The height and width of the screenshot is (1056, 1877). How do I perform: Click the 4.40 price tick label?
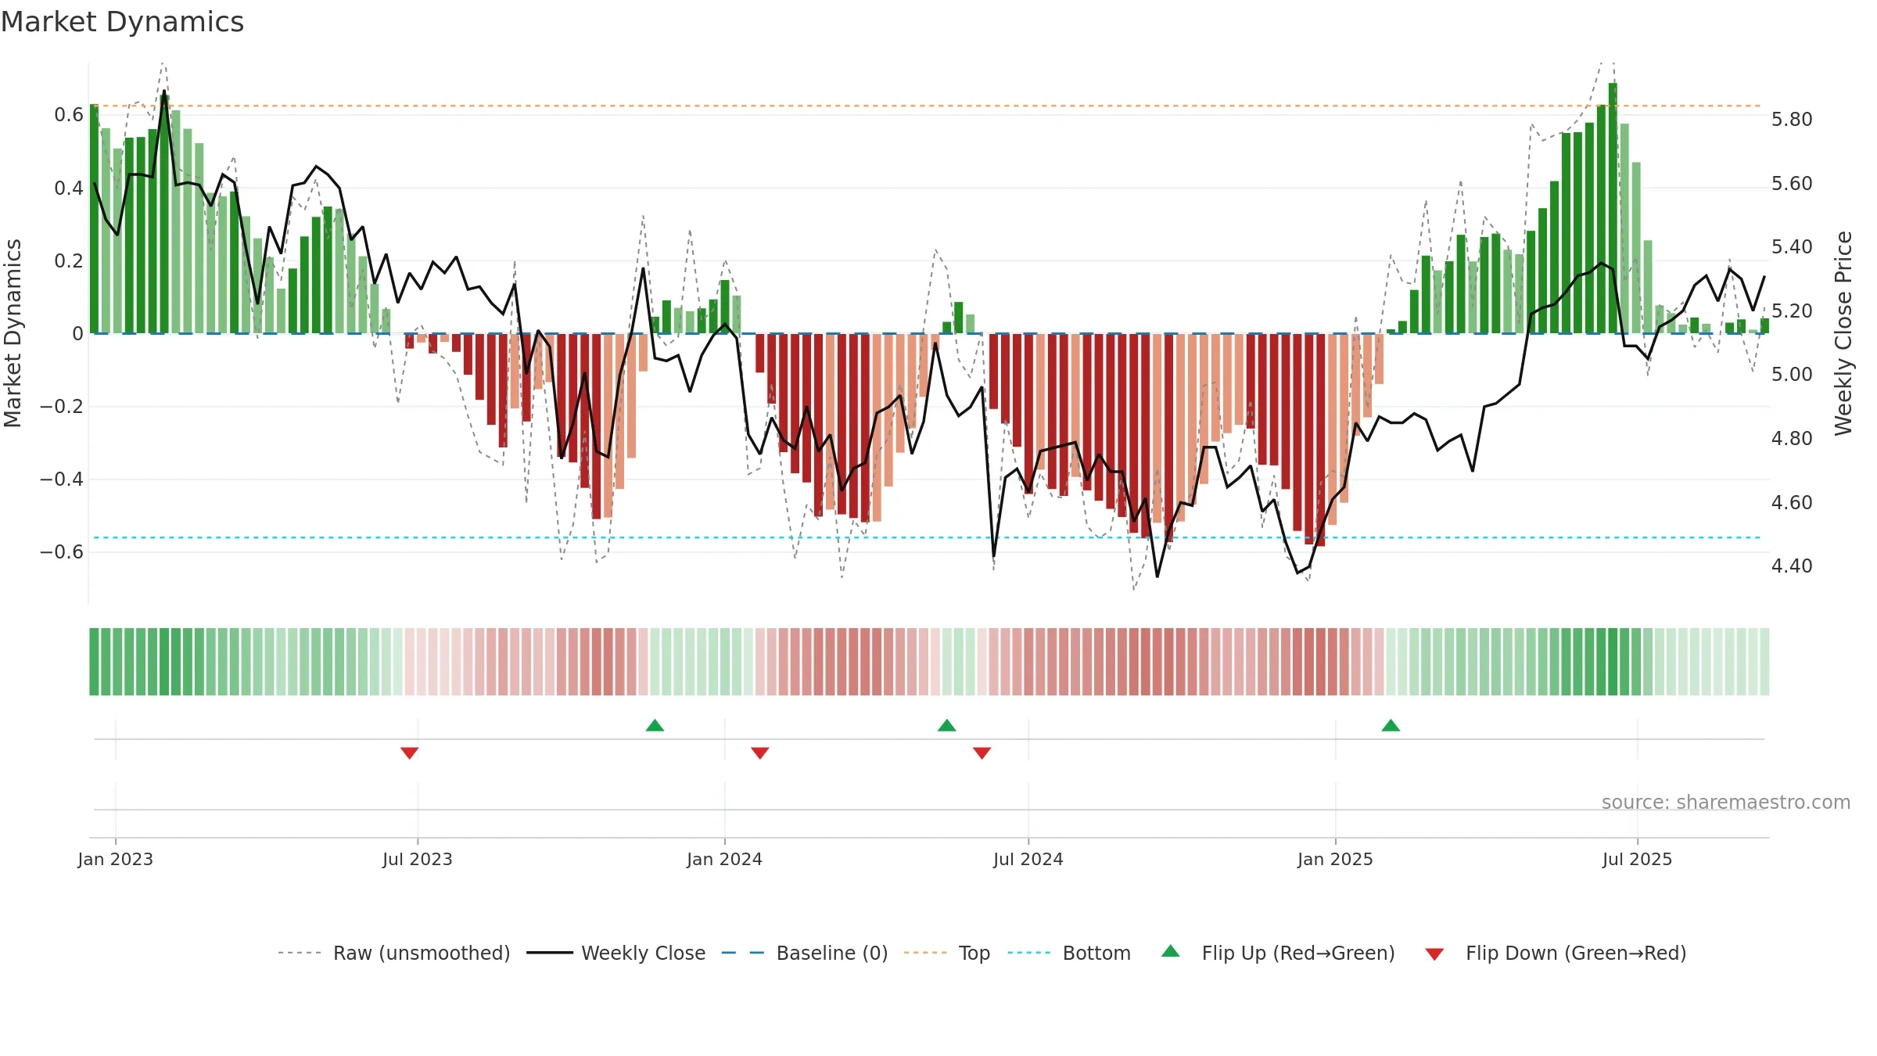click(x=1792, y=566)
